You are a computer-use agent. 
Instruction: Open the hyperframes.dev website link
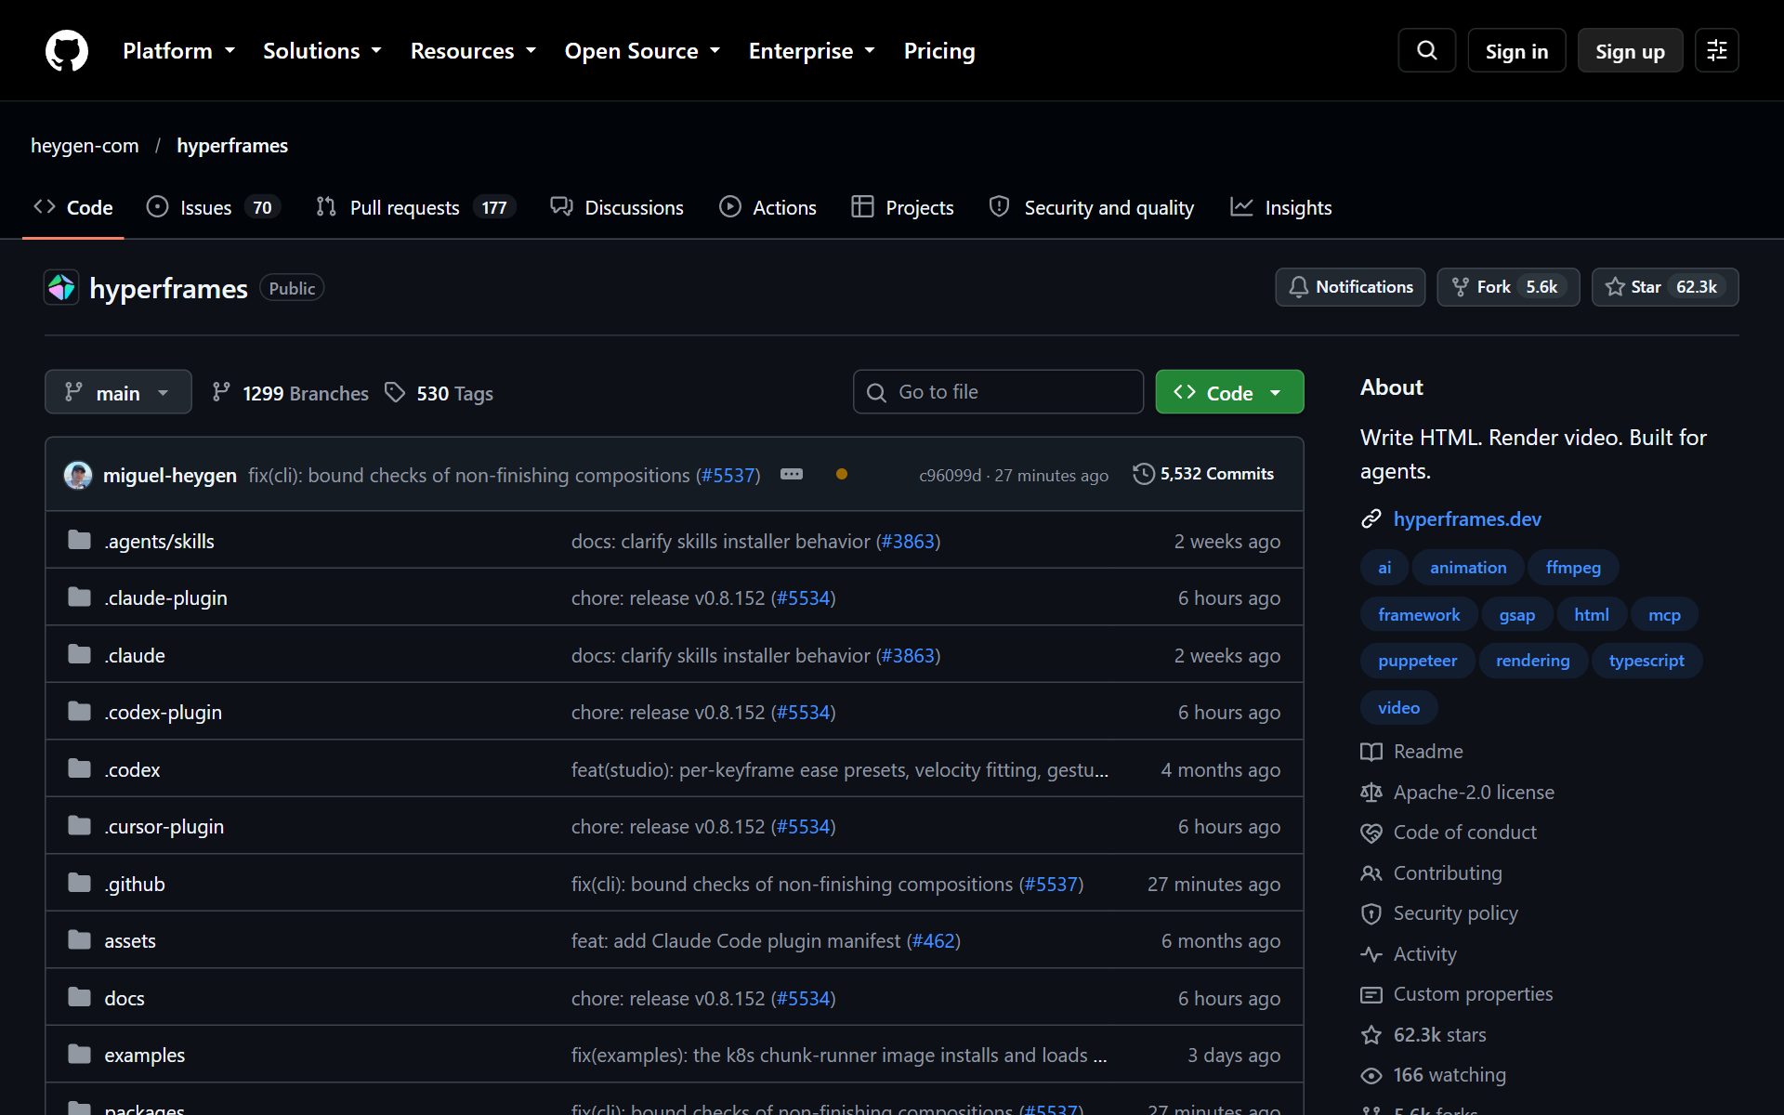point(1467,518)
